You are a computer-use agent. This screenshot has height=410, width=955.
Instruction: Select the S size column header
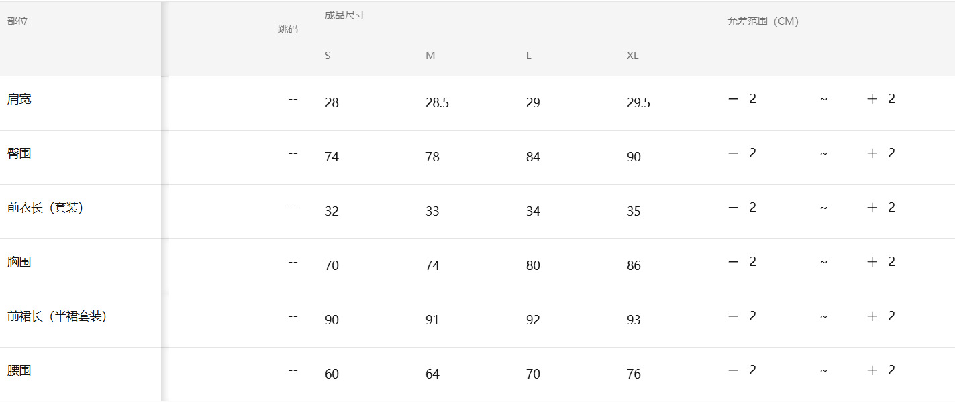(328, 56)
